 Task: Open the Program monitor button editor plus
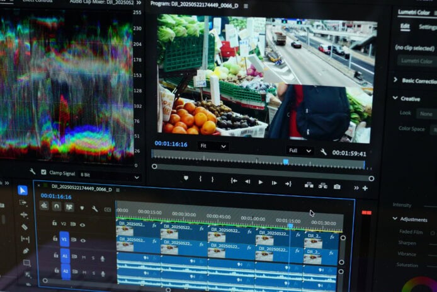point(365,188)
